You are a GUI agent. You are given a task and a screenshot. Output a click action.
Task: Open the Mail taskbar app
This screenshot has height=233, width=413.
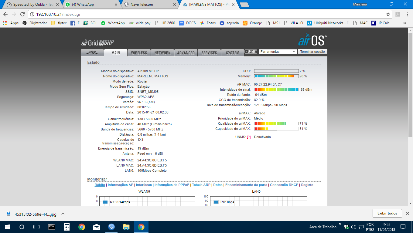tap(97, 227)
